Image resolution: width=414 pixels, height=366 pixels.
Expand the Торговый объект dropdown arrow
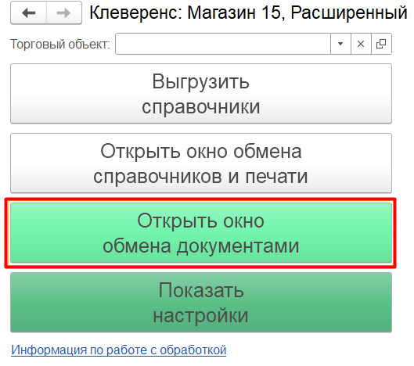click(x=340, y=44)
